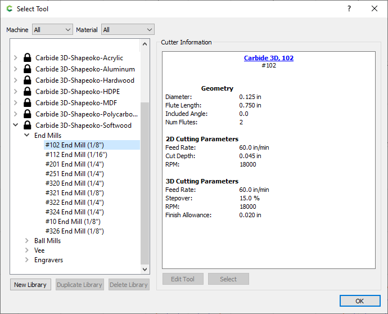Viewport: 388px width, 314px height.
Task: Click the lock icon beside Carbide 3D-Shapeoko-HDPE
Action: pos(27,92)
